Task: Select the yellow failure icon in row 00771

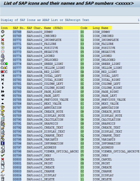Action: click(2, 44)
